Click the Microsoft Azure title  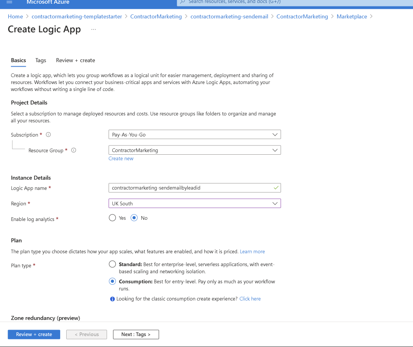(x=48, y=2)
